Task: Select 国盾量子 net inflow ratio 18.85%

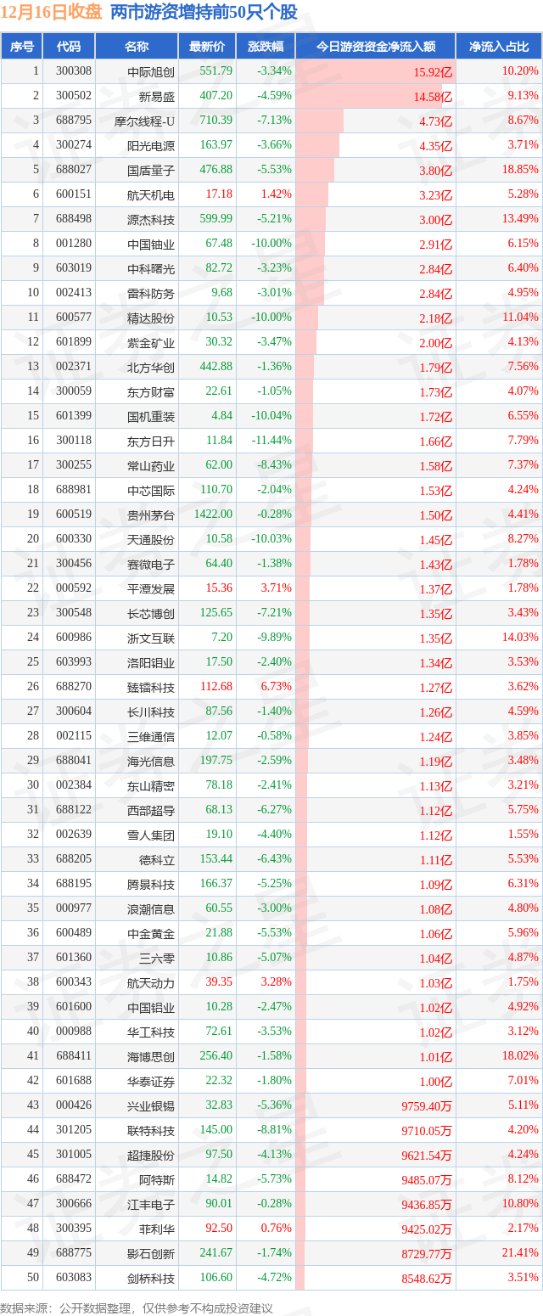Action: pos(520,170)
